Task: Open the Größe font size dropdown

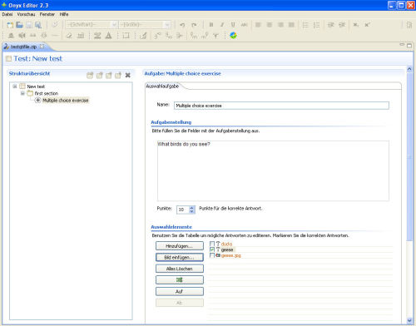Action: 167,25
